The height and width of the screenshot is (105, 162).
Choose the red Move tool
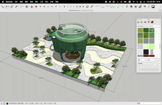tap(36, 7)
